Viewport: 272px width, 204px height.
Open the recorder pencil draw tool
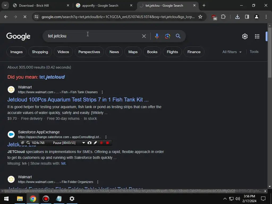click(95, 143)
